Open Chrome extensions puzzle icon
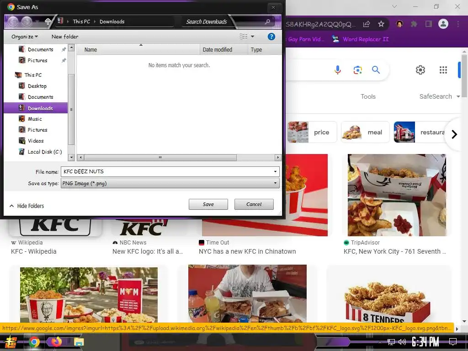 [414, 24]
